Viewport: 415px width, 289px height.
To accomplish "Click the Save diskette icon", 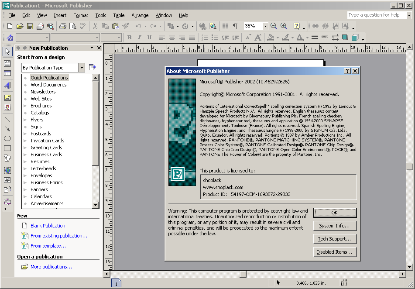I will click(x=30, y=26).
